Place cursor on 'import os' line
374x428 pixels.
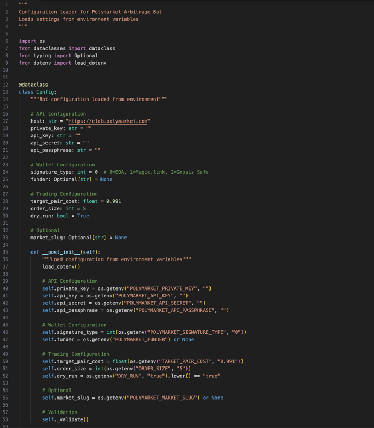(x=32, y=41)
